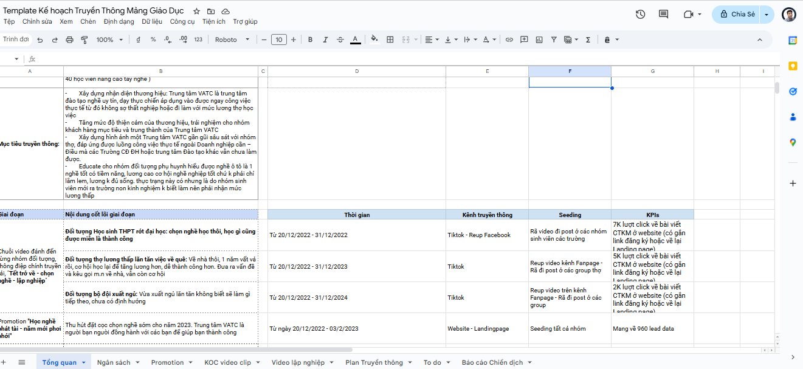Open the fill color picker
The height and width of the screenshot is (369, 803).
coord(374,40)
